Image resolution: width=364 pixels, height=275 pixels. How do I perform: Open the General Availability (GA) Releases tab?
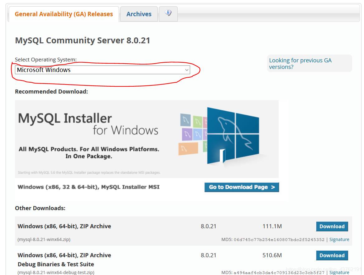pyautogui.click(x=64, y=14)
